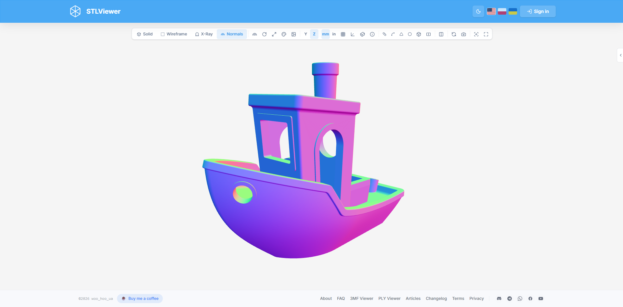Click the camera screenshot icon
Screen dimensions: 623x307
point(463,34)
